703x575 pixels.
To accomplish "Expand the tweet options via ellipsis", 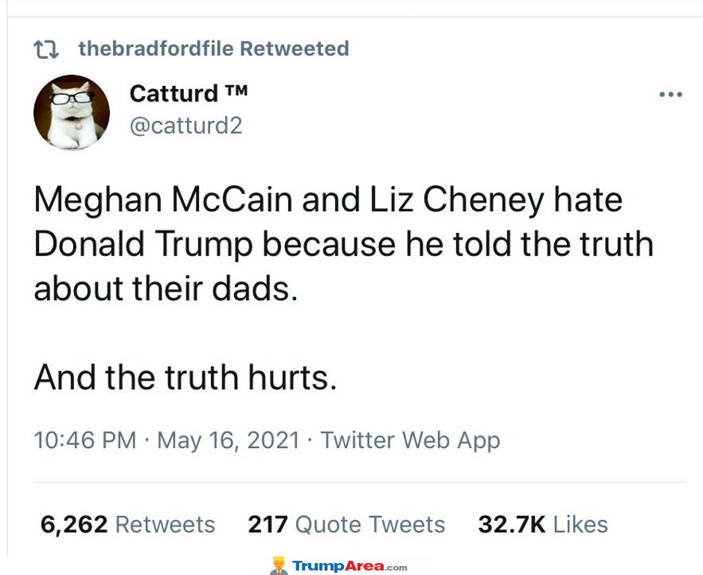I will coord(672,94).
